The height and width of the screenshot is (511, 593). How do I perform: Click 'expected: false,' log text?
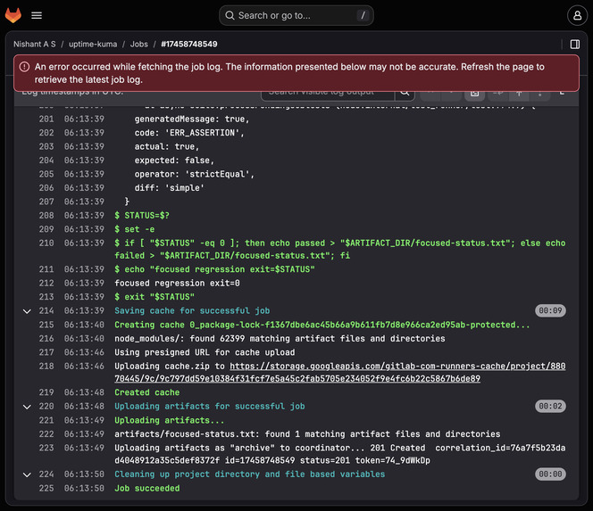pyautogui.click(x=174, y=161)
